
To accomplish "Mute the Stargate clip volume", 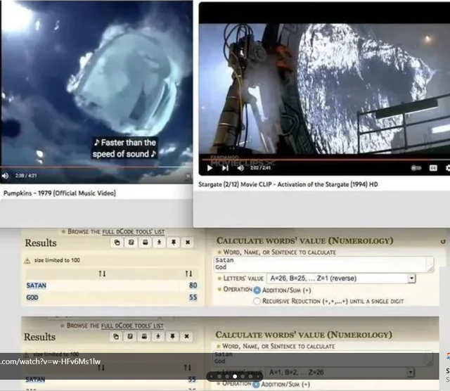I will [x=240, y=168].
